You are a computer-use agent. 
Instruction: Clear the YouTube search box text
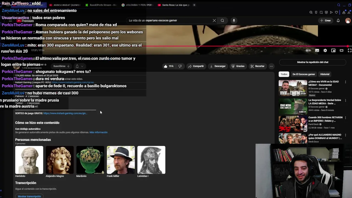click(x=214, y=20)
